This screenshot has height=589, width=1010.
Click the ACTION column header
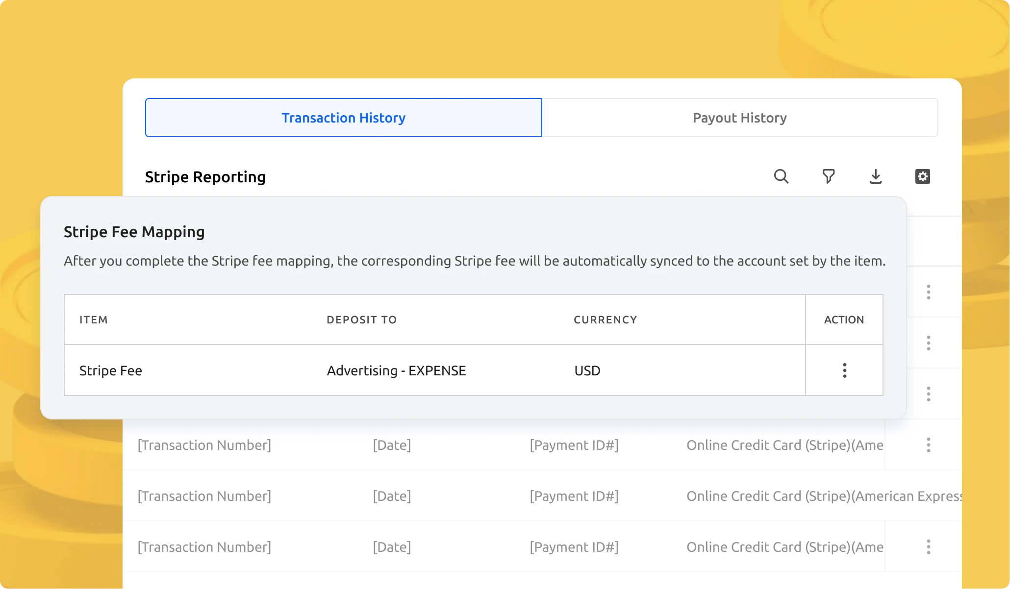pyautogui.click(x=844, y=319)
